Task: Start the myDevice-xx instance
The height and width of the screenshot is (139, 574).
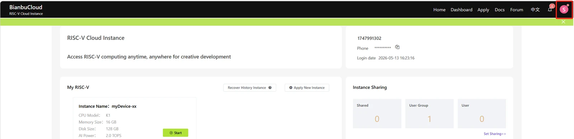Action: point(175,133)
